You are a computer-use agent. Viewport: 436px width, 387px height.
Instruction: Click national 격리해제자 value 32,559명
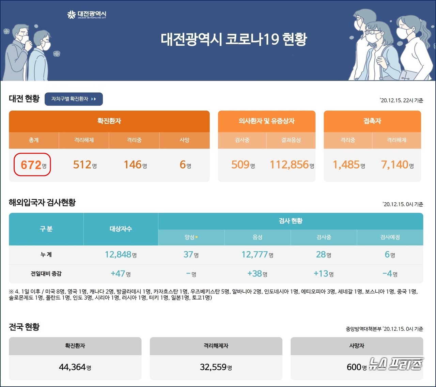click(216, 367)
